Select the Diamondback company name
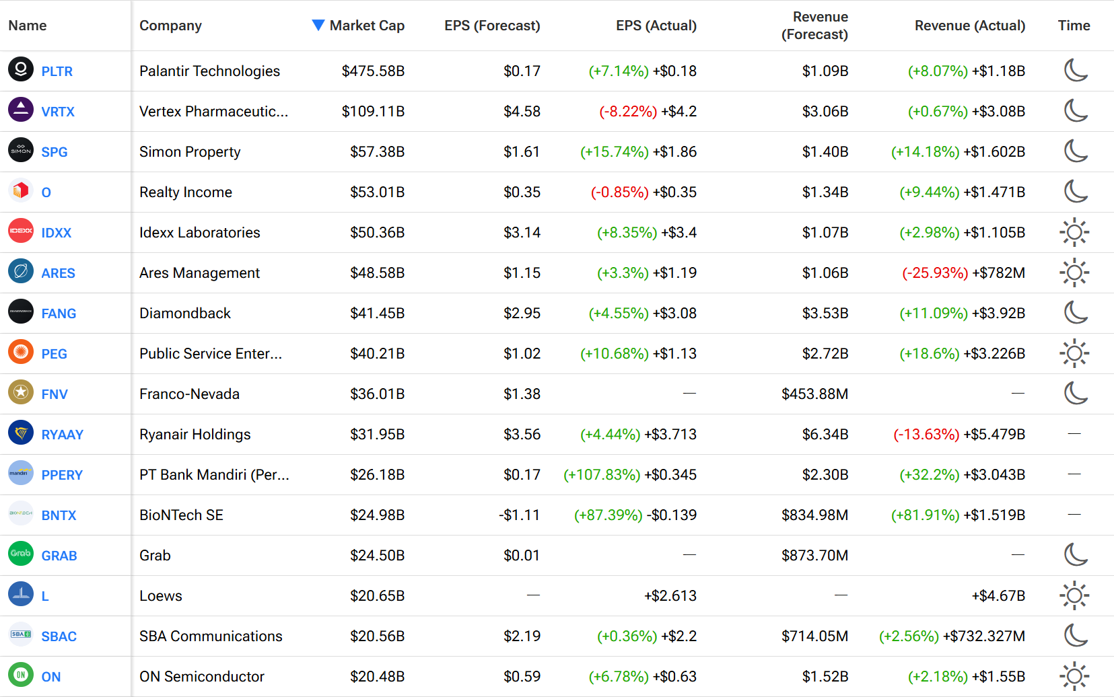The image size is (1114, 697). pos(184,314)
